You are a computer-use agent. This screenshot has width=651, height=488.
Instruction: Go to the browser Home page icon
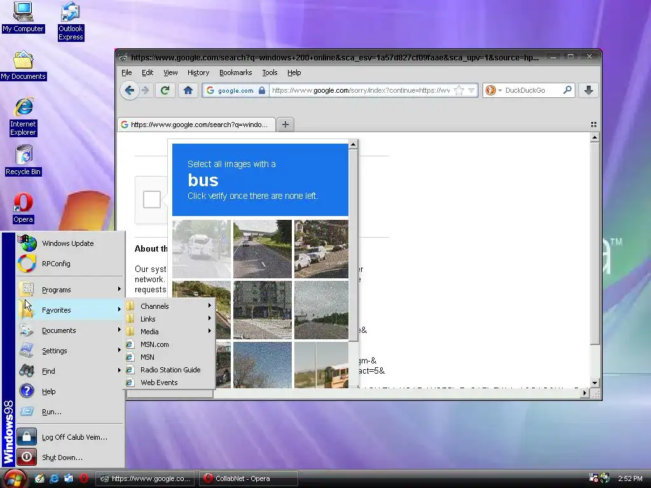click(x=188, y=90)
